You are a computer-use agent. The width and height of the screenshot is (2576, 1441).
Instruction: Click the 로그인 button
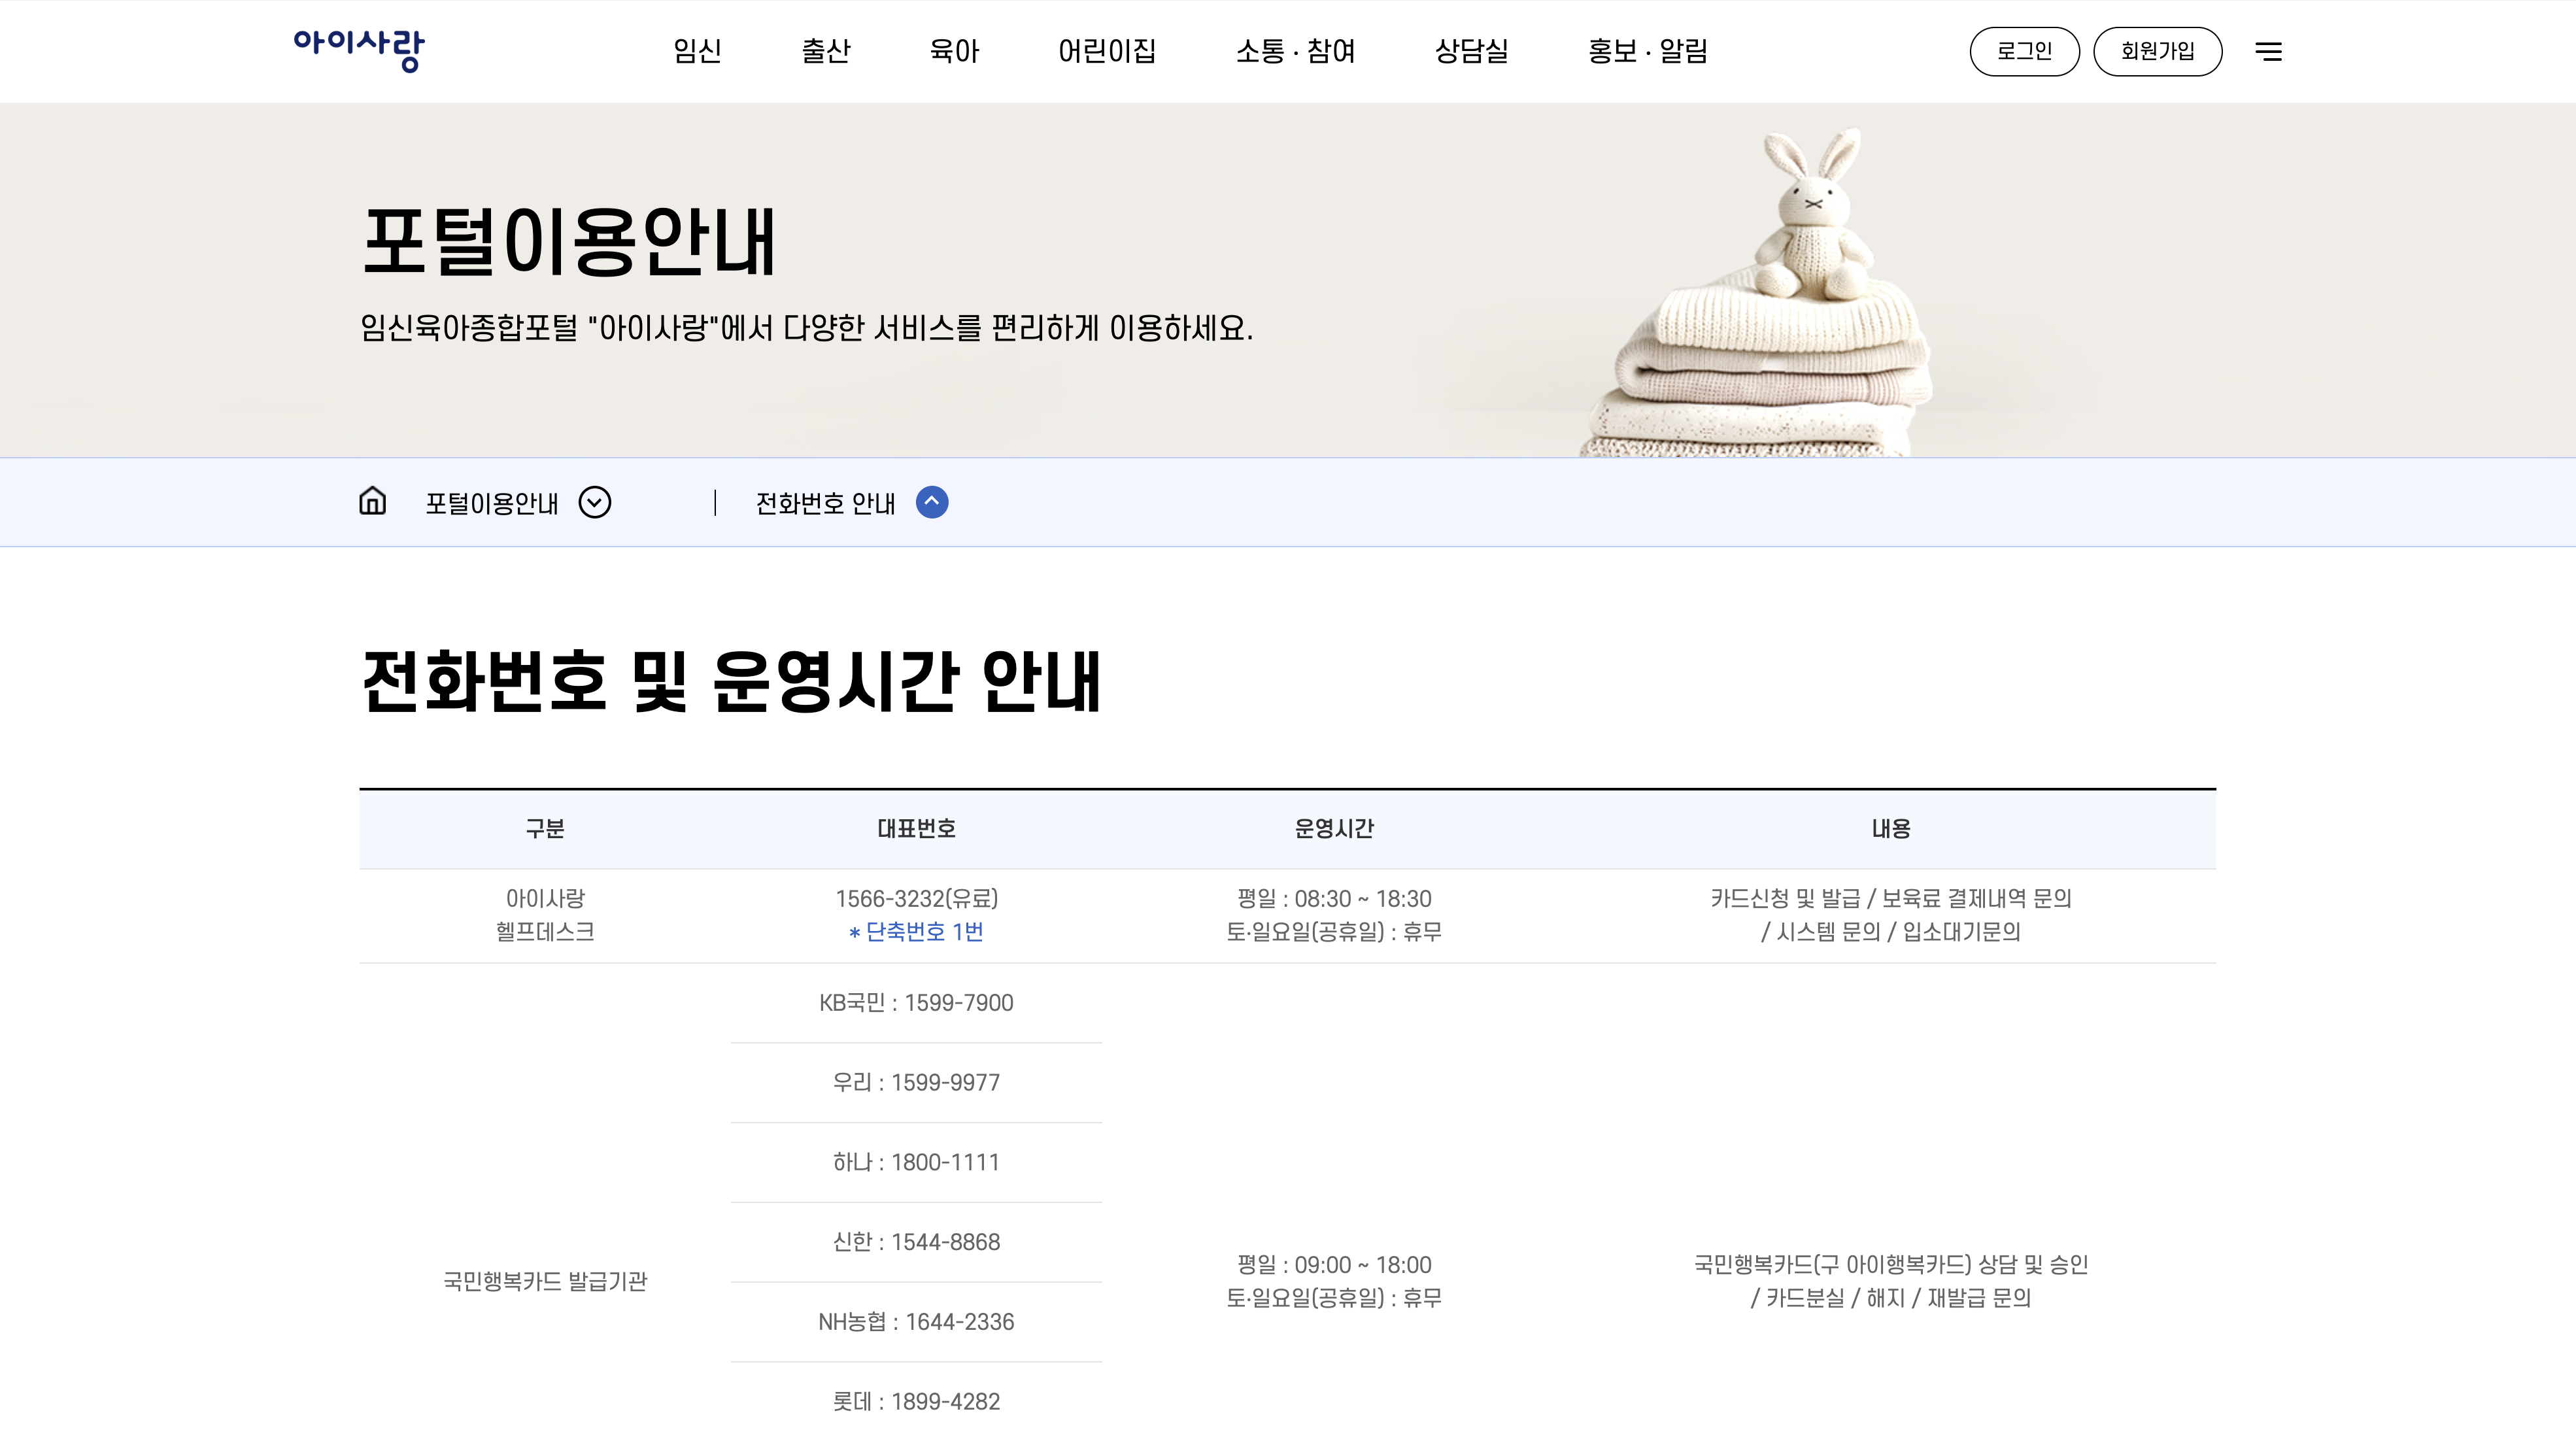[2024, 51]
